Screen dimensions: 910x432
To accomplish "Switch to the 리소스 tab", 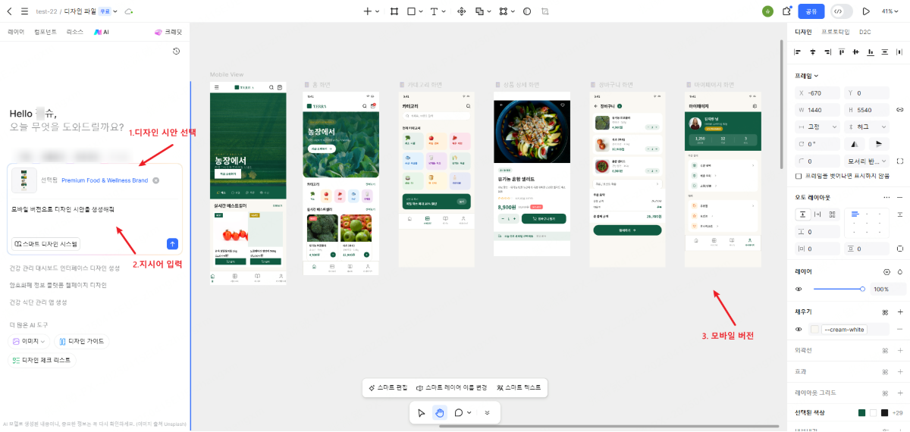I will 75,32.
